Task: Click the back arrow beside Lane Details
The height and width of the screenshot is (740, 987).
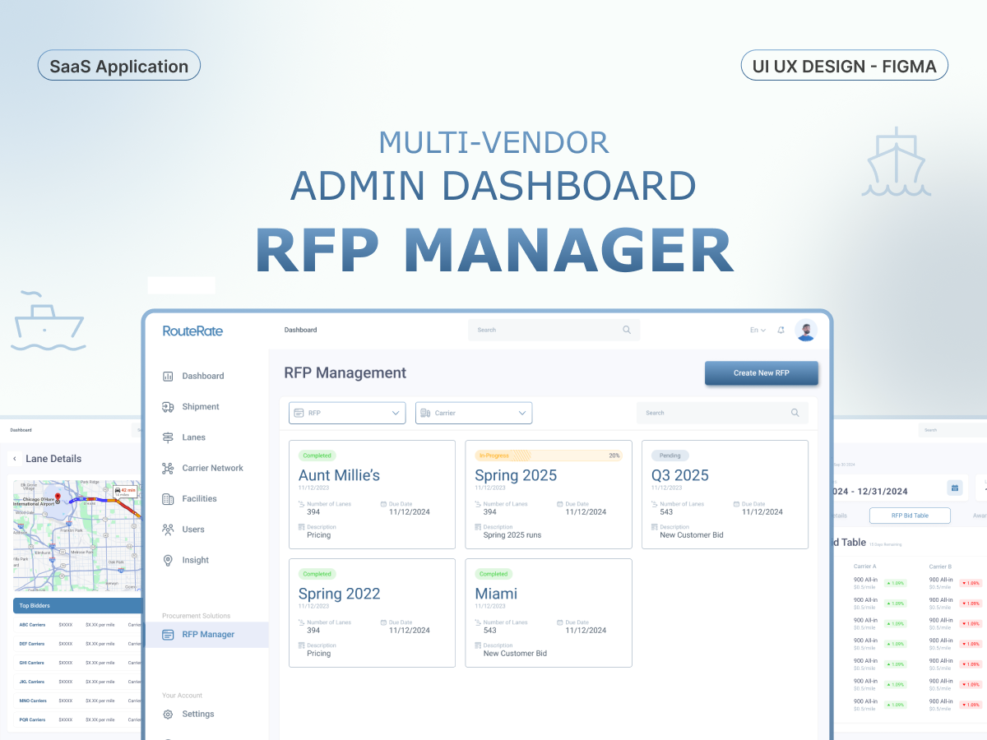Action: 15,459
